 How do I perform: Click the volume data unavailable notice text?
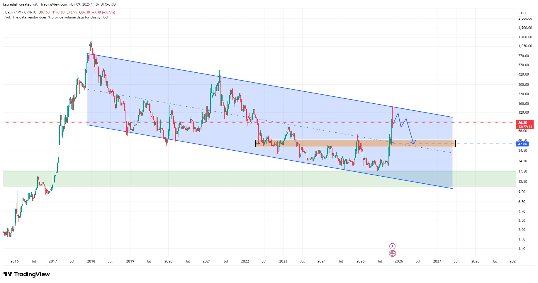(57, 17)
